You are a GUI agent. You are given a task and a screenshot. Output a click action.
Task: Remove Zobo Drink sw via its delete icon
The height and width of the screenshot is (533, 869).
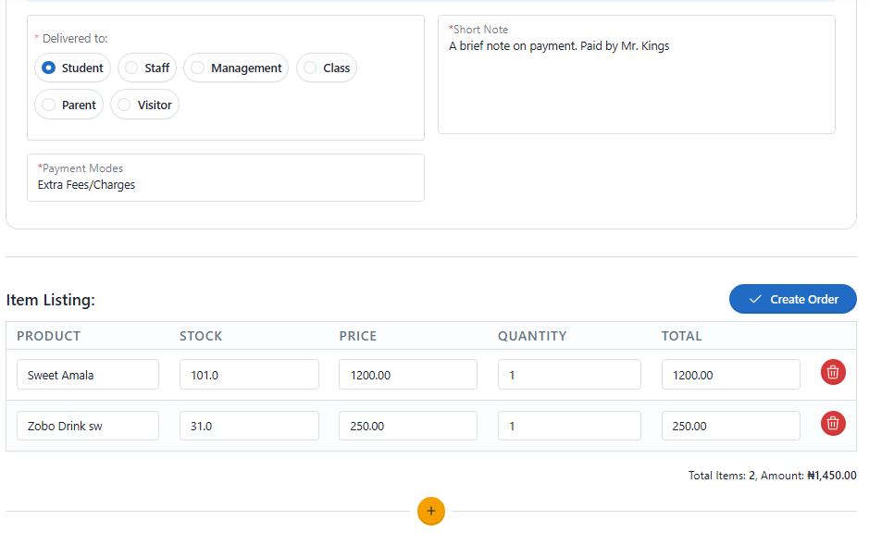point(832,423)
